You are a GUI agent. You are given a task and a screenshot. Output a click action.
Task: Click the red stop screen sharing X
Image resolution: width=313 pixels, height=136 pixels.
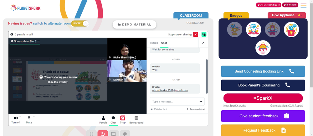[x=195, y=34]
